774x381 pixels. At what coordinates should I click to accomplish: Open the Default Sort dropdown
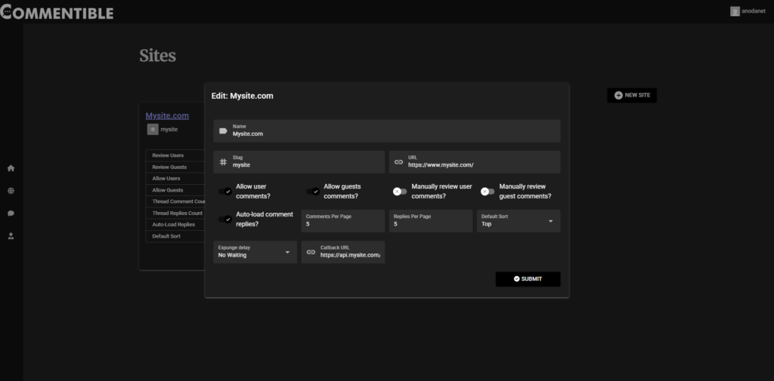click(x=518, y=221)
